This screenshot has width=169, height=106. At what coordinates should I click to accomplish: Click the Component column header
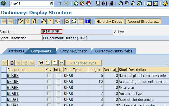[26, 70]
